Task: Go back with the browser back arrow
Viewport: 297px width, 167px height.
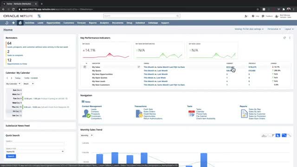Action: pos(3,9)
